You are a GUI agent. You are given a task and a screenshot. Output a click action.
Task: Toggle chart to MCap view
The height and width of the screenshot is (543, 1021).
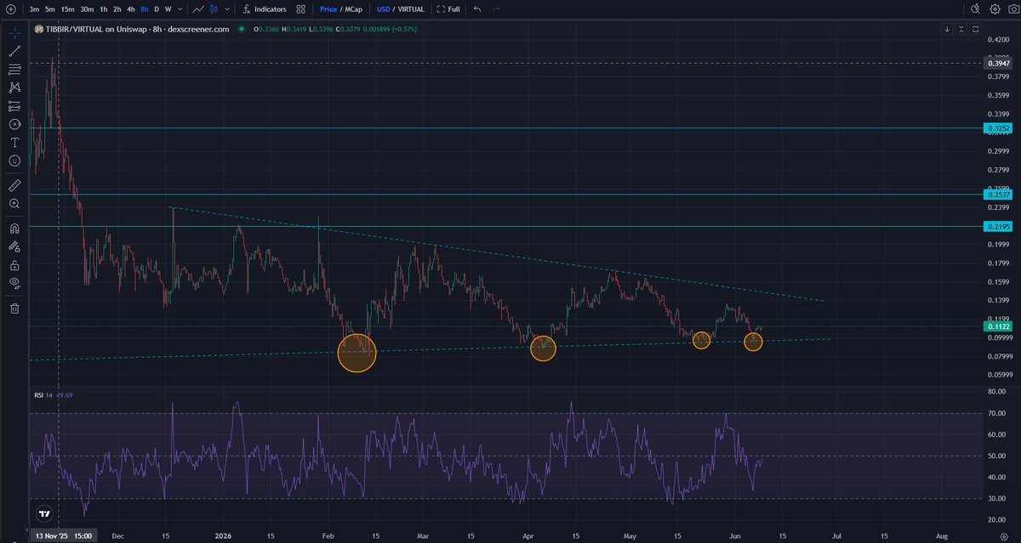tap(356, 9)
